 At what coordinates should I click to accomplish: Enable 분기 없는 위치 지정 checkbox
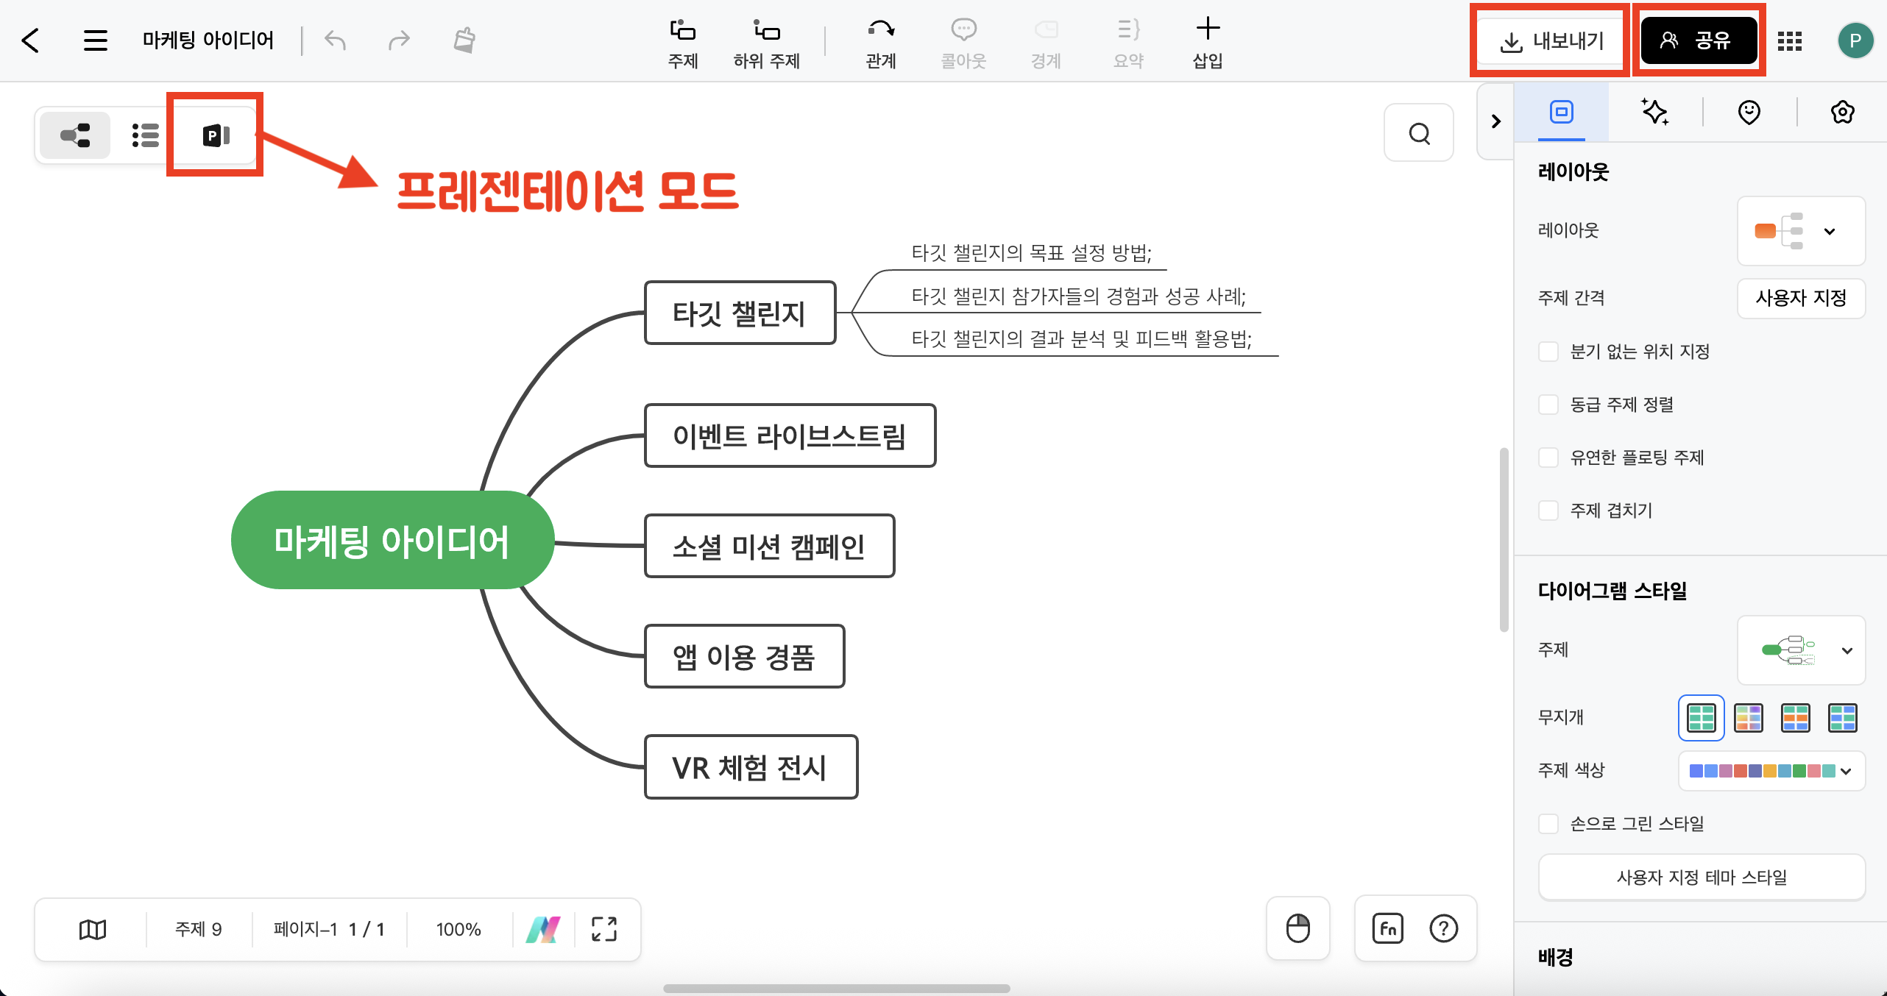click(x=1548, y=352)
